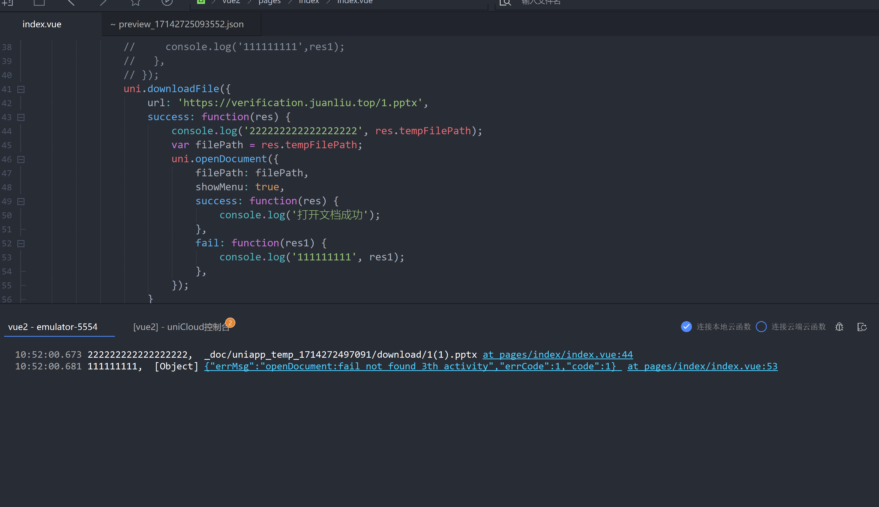
Task: Select the 连接本地云函数 radio option
Action: (x=686, y=327)
